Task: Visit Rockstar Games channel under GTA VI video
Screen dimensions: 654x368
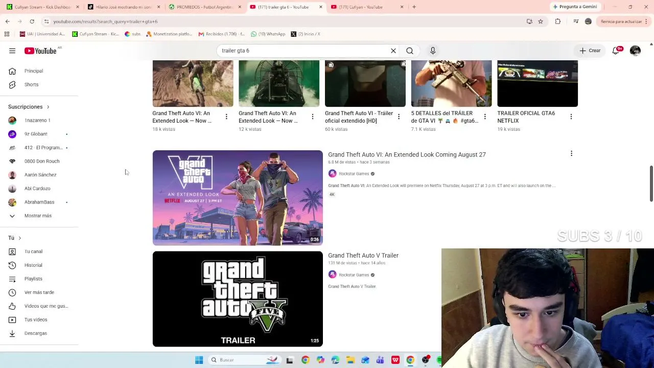Action: tap(354, 174)
